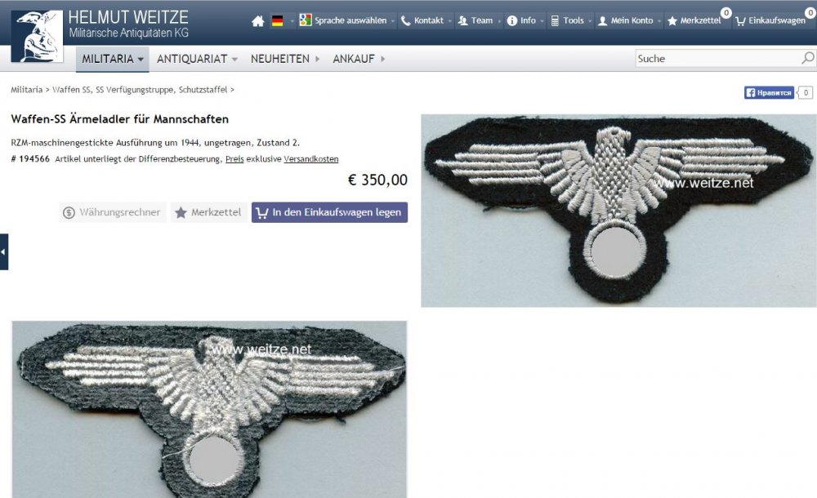Click the Währungsrechner currency button
The width and height of the screenshot is (817, 498).
112,212
